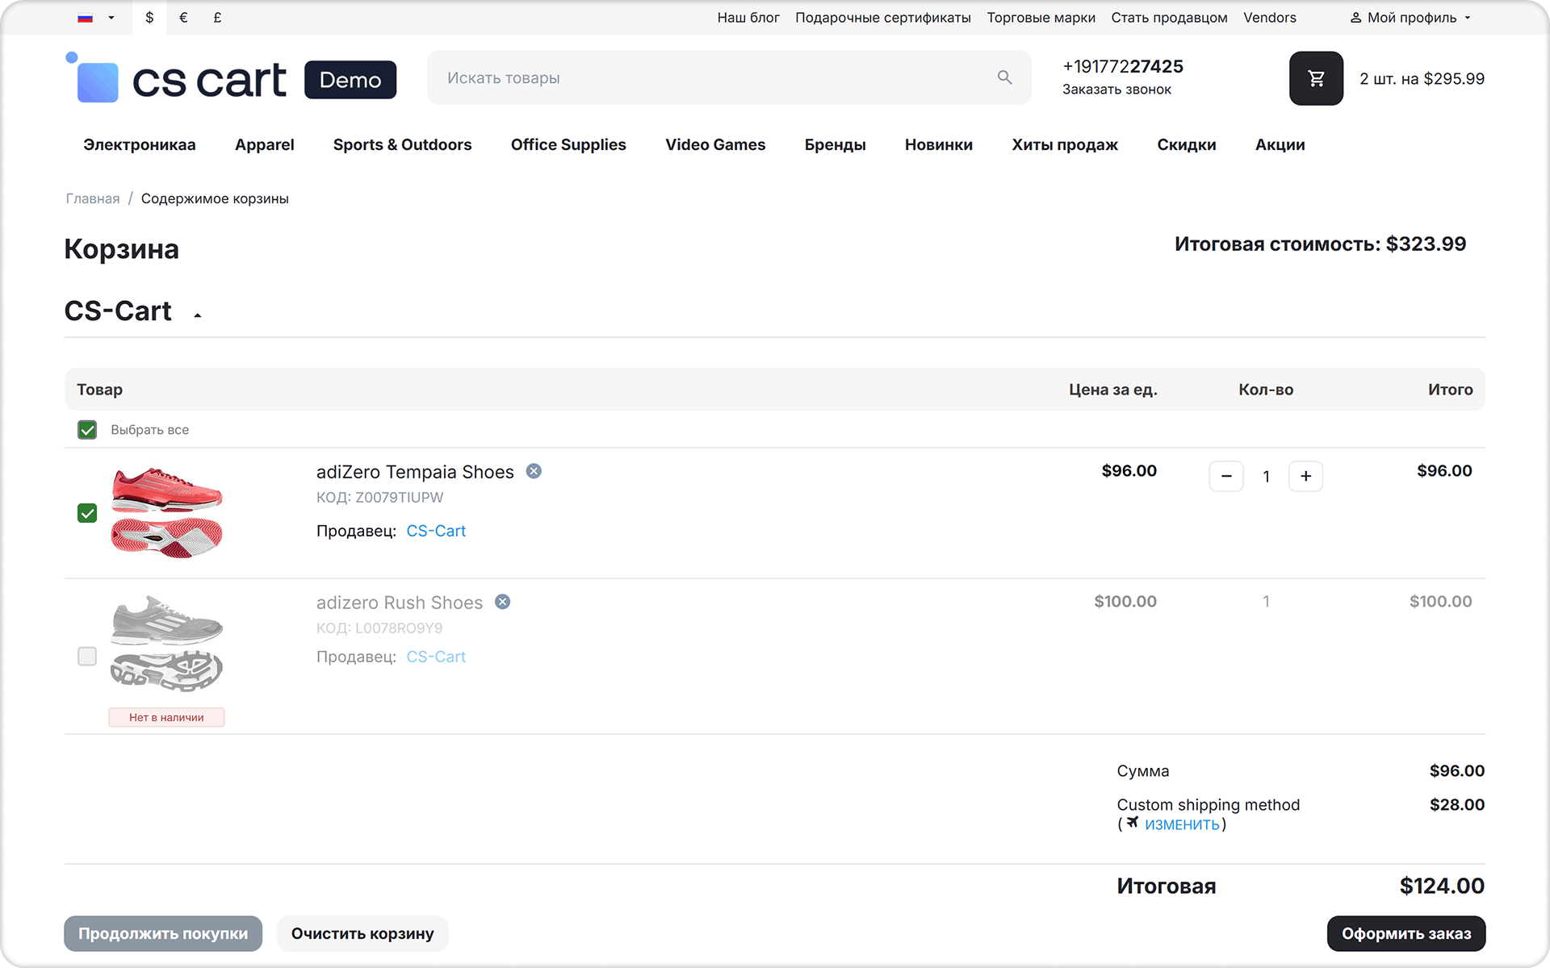Click the $124.00 total value
The image size is (1550, 968).
click(x=1442, y=886)
